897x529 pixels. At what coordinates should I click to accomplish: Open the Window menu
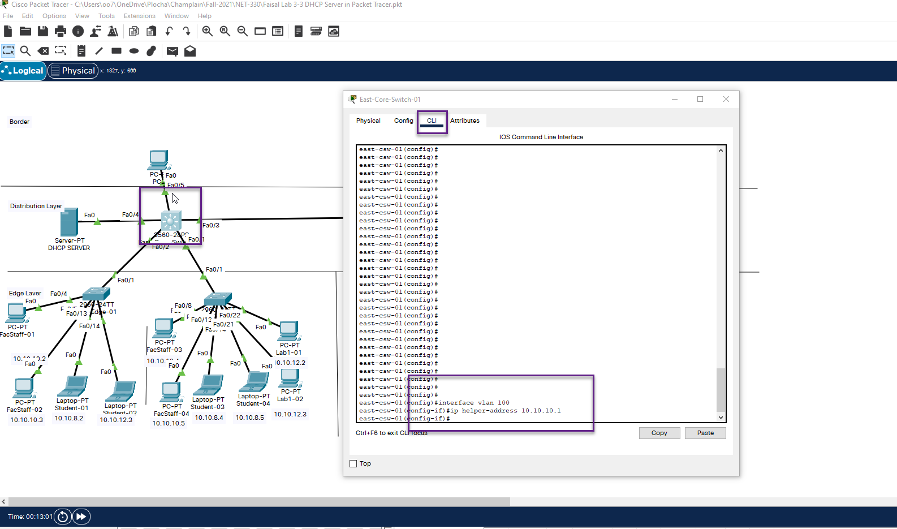[x=176, y=16]
